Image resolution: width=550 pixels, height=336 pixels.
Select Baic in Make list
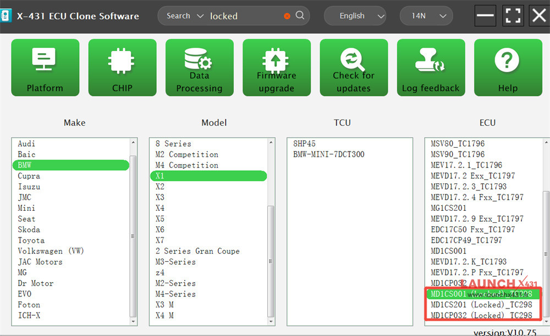71,154
